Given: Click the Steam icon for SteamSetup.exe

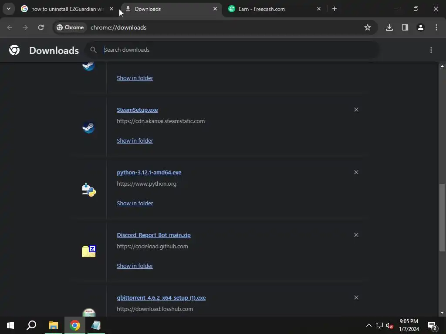Looking at the screenshot, I should pyautogui.click(x=89, y=127).
